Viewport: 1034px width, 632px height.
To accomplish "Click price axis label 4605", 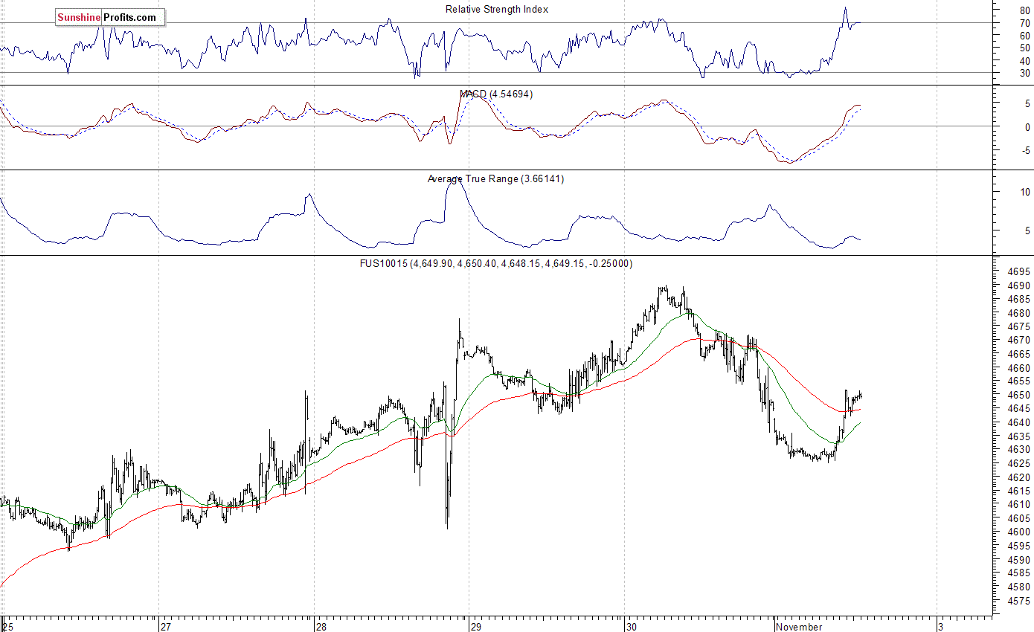I will tap(1019, 518).
